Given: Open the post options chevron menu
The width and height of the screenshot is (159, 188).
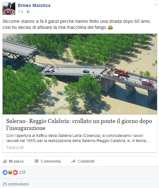Looking at the screenshot, I should coord(156,4).
